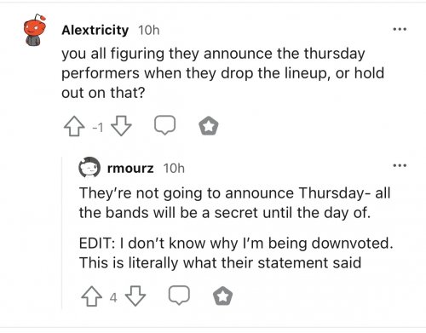Upvote rmourz's reply
The height and width of the screenshot is (333, 426).
tap(91, 296)
